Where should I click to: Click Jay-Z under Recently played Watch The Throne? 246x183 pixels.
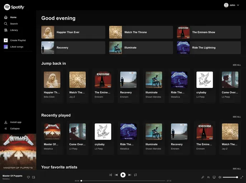(x=225, y=149)
